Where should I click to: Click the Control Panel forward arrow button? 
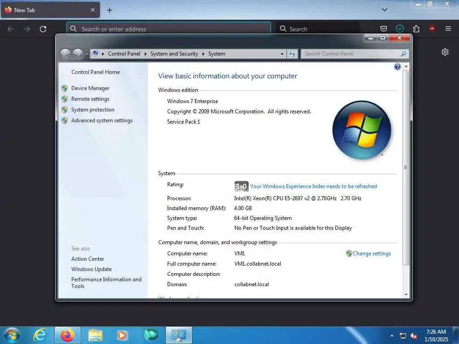(x=78, y=54)
